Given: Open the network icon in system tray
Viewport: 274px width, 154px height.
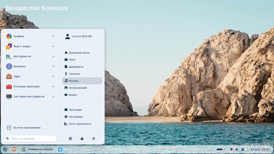Looking at the screenshot, I should 231,149.
